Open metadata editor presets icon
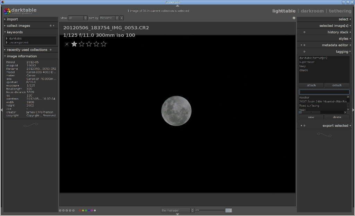The image size is (355, 216). coord(301,45)
